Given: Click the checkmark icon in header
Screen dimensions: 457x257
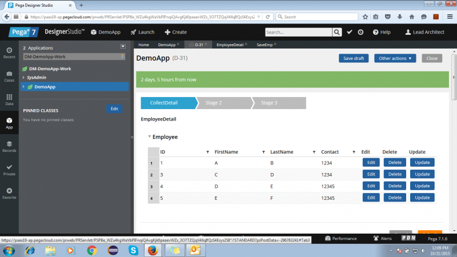Looking at the screenshot, I should click(350, 32).
